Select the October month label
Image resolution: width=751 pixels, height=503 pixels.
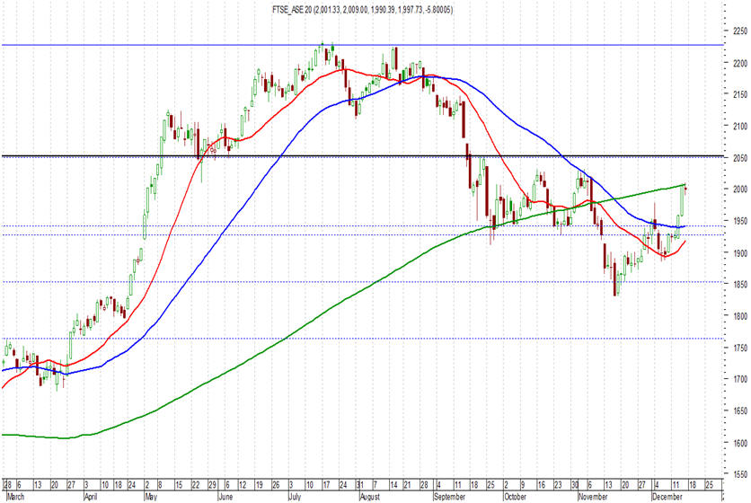(x=516, y=497)
